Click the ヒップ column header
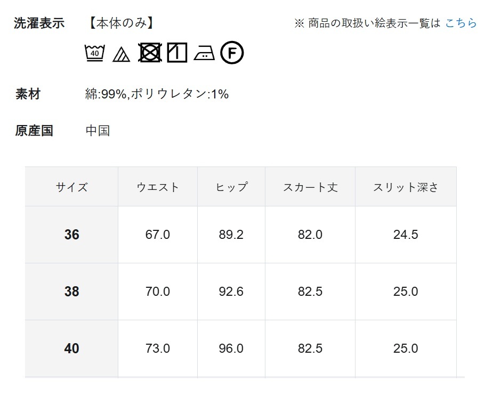 click(x=231, y=187)
